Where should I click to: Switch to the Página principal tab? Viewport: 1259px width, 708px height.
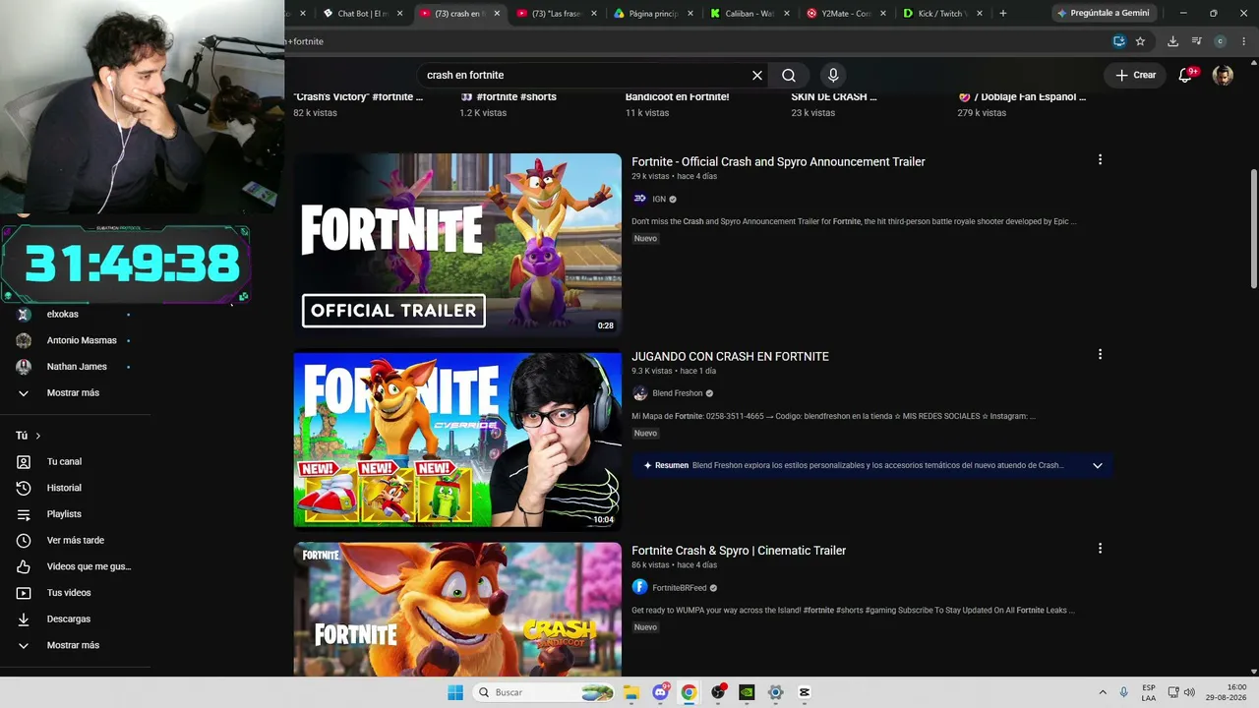tap(649, 14)
